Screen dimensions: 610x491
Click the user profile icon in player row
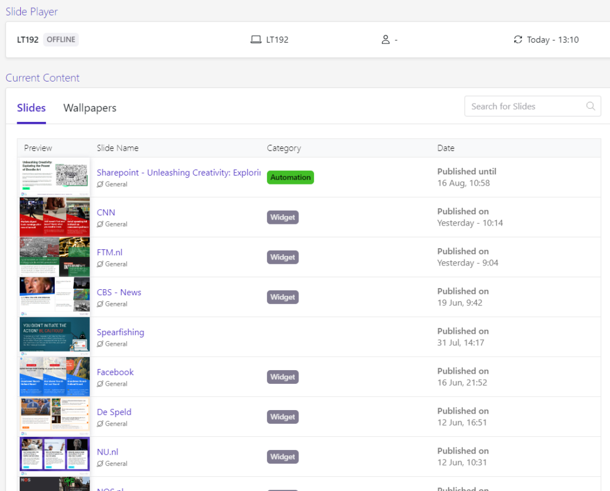(x=385, y=40)
